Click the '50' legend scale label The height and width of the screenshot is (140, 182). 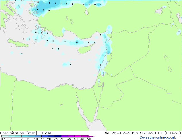point(89,139)
